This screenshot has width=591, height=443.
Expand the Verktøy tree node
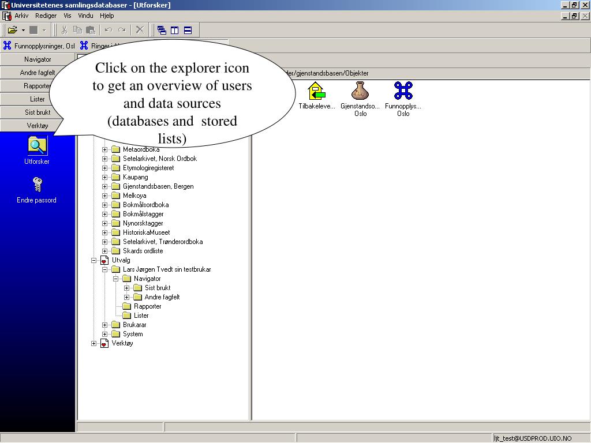click(x=94, y=343)
